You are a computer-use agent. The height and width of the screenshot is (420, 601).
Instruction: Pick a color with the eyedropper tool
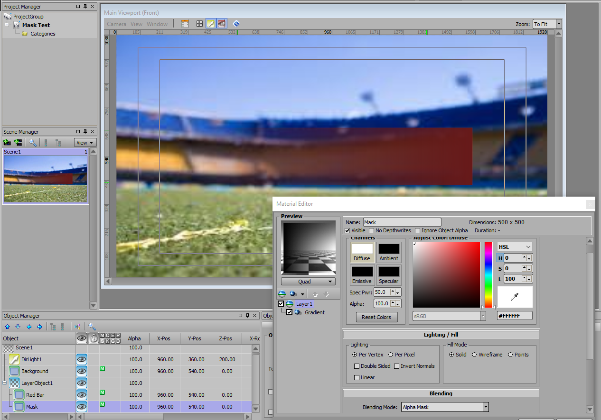(x=515, y=297)
